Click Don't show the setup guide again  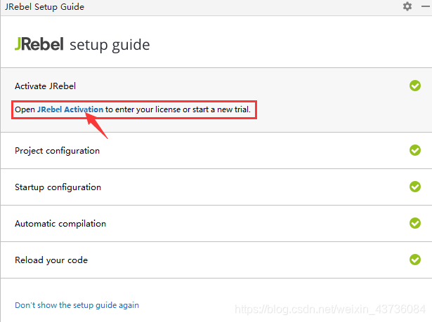click(x=77, y=305)
